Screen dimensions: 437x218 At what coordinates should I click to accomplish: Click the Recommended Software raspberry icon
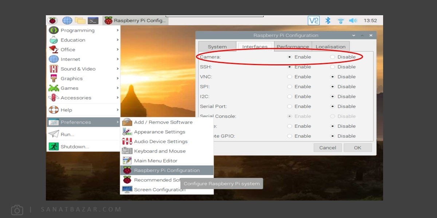[127, 180]
